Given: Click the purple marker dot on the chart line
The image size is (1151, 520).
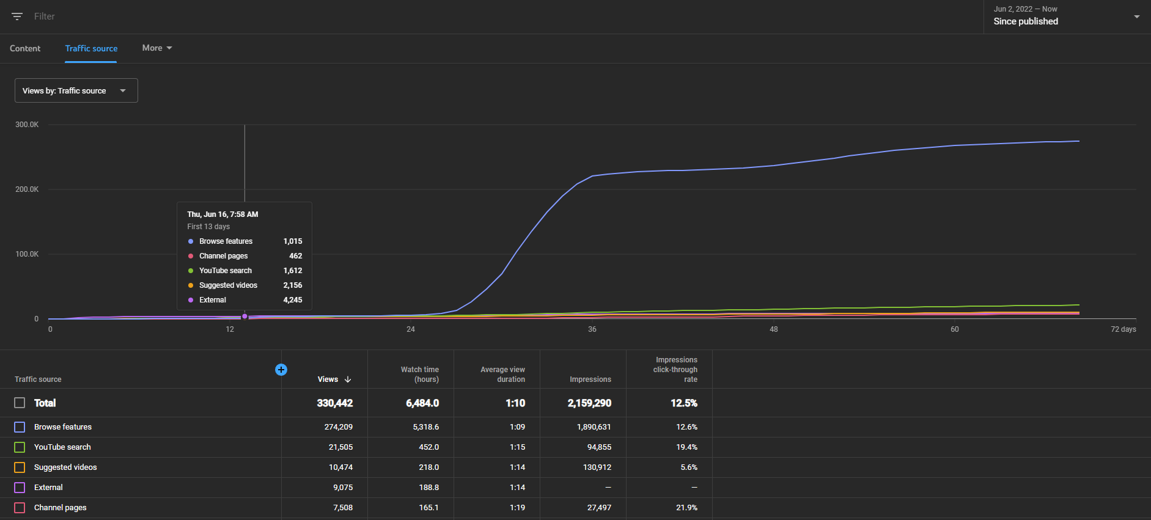Looking at the screenshot, I should tap(245, 317).
